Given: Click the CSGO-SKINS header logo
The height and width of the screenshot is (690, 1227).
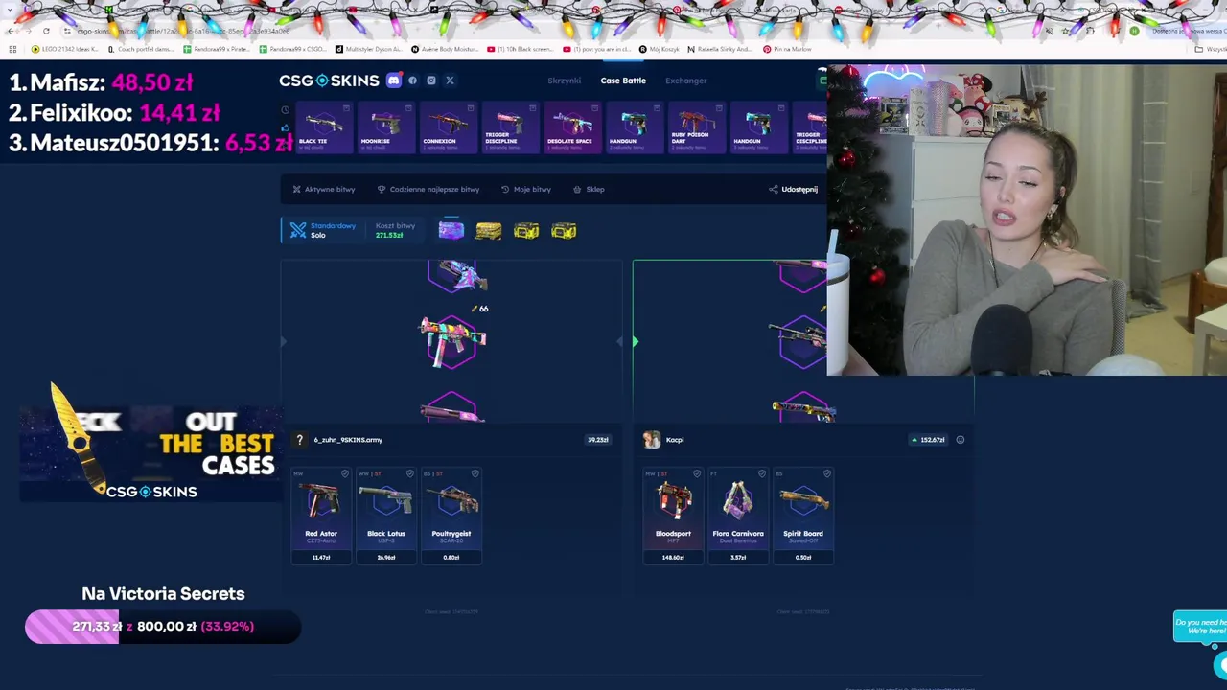Looking at the screenshot, I should (329, 80).
